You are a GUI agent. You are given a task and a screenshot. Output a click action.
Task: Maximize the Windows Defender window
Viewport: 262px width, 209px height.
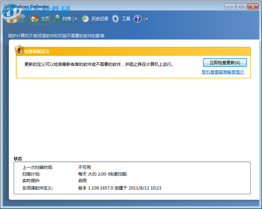(241, 7)
